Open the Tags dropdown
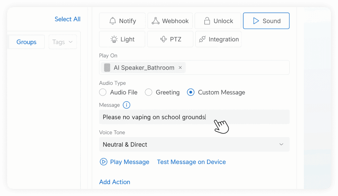This screenshot has width=338, height=196. point(63,42)
